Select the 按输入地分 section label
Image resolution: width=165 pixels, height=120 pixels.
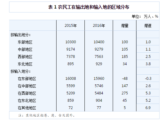[x=21, y=71]
